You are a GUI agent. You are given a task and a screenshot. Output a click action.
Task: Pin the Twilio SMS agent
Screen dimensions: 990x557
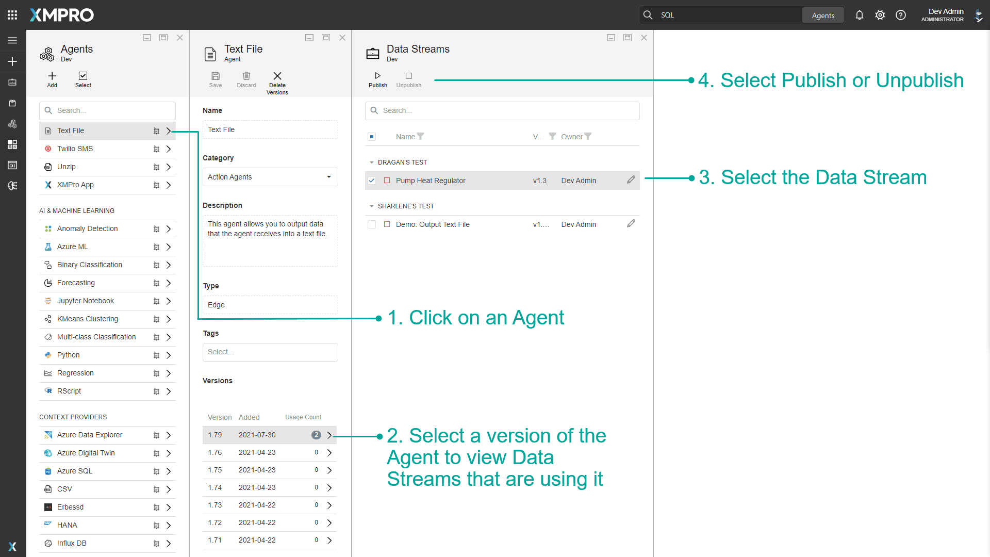click(x=156, y=149)
